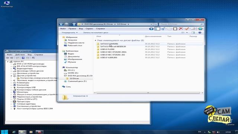
Task: Click the Тип column header
Action: tap(169, 36)
